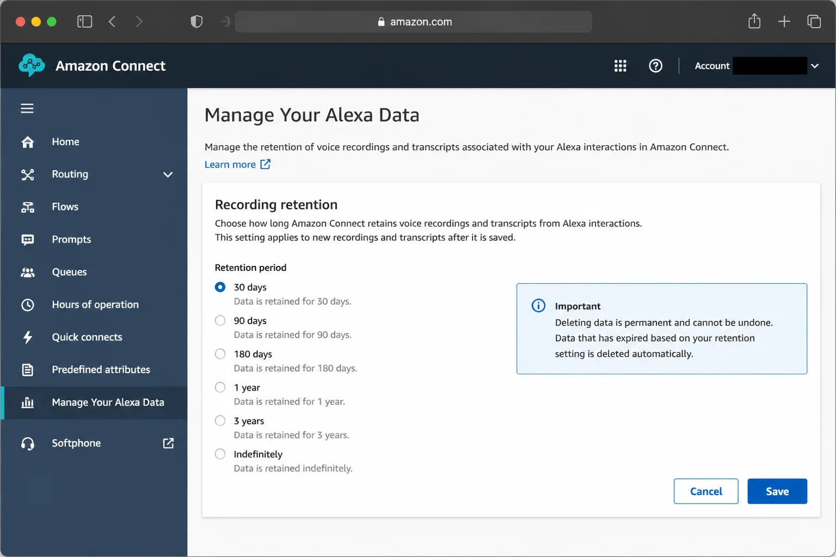The width and height of the screenshot is (836, 557).
Task: Toggle the hamburger navigation menu
Action: pos(27,108)
